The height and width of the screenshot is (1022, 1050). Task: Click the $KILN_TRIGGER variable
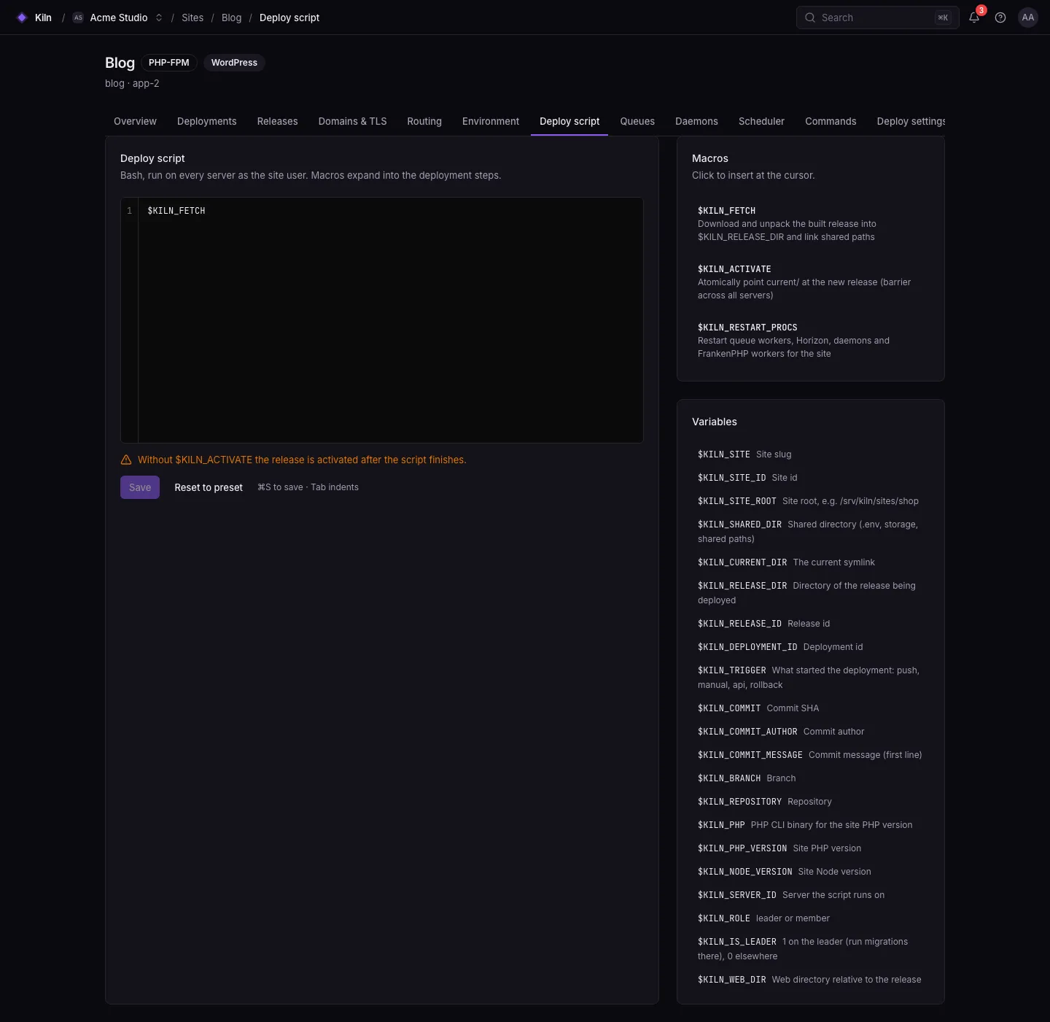(x=811, y=678)
